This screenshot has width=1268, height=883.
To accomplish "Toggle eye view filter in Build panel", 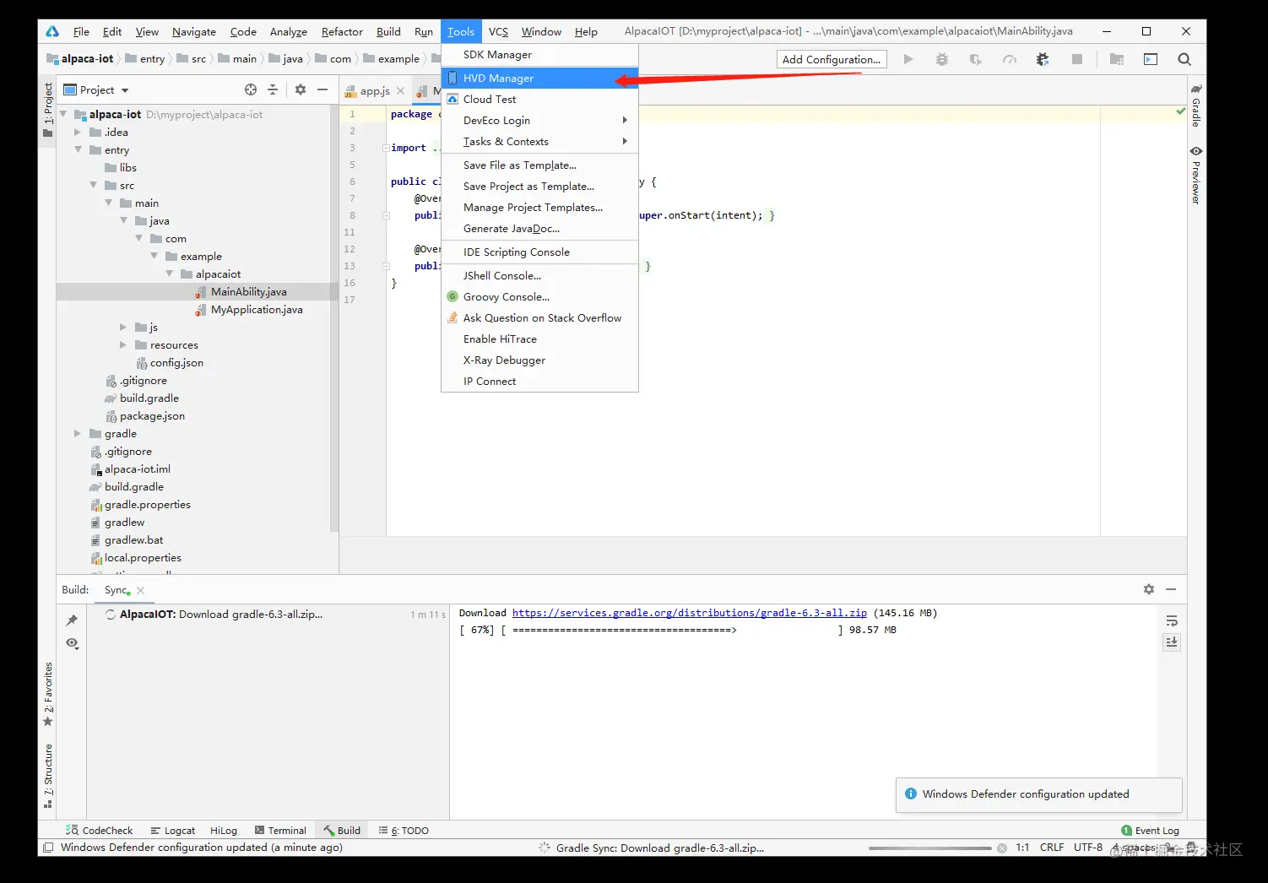I will click(x=72, y=643).
